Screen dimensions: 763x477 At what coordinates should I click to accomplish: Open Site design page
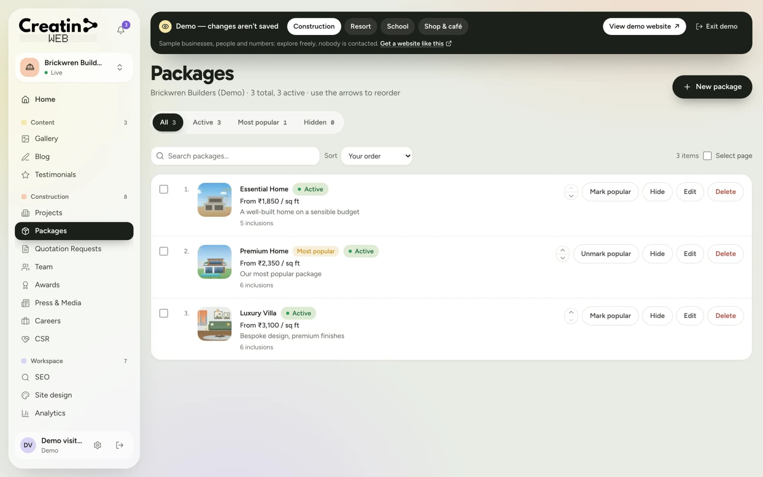coord(74,395)
